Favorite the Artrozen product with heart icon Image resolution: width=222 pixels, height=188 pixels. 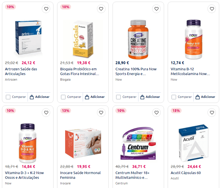(46, 9)
